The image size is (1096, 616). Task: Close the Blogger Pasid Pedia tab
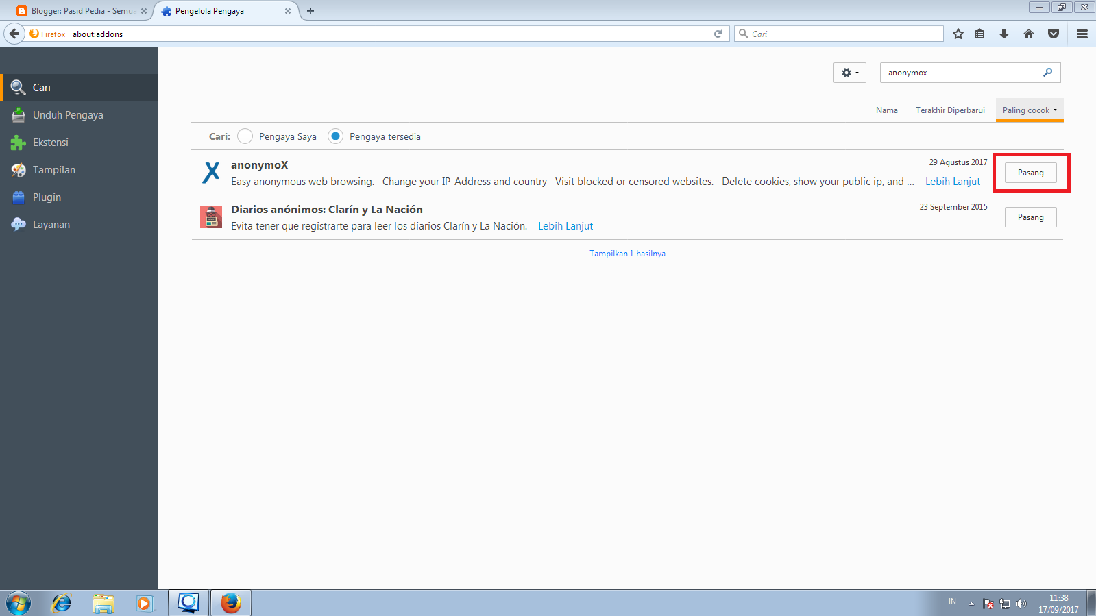click(144, 11)
